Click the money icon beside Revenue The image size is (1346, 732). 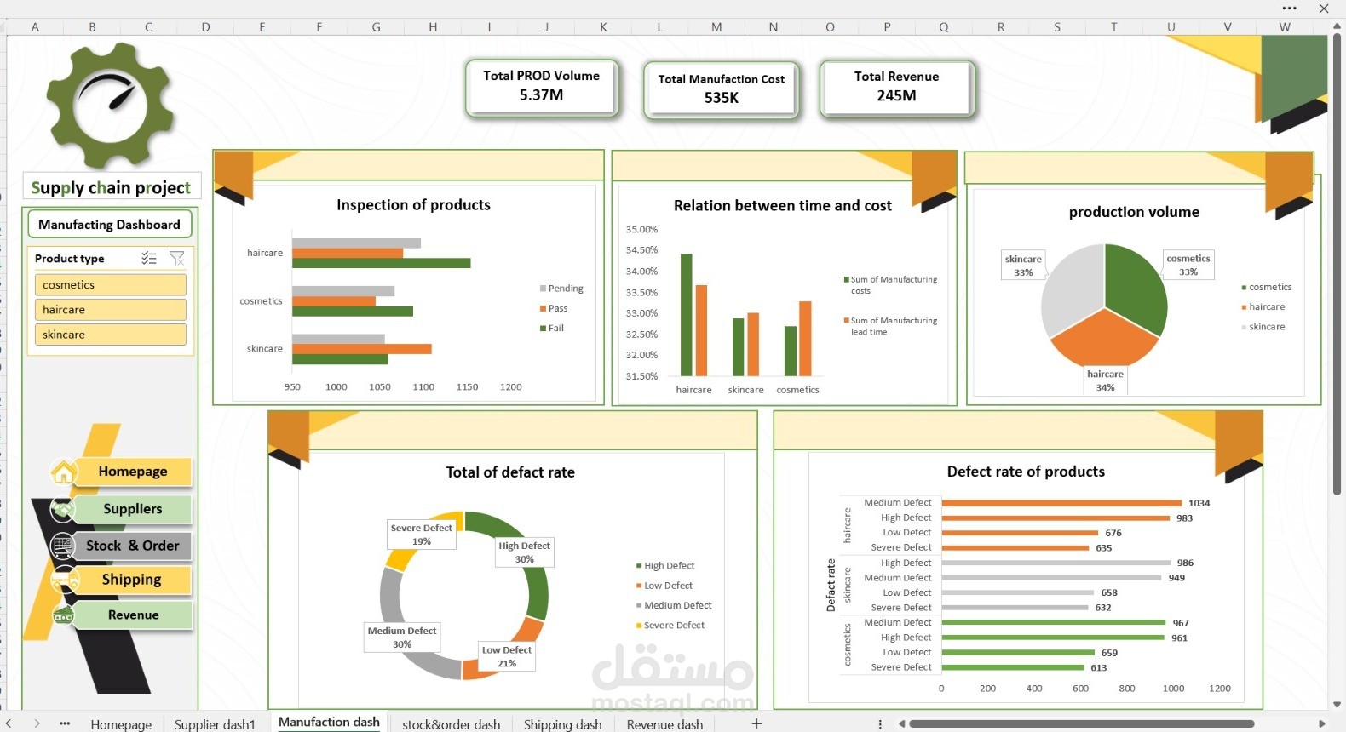63,615
